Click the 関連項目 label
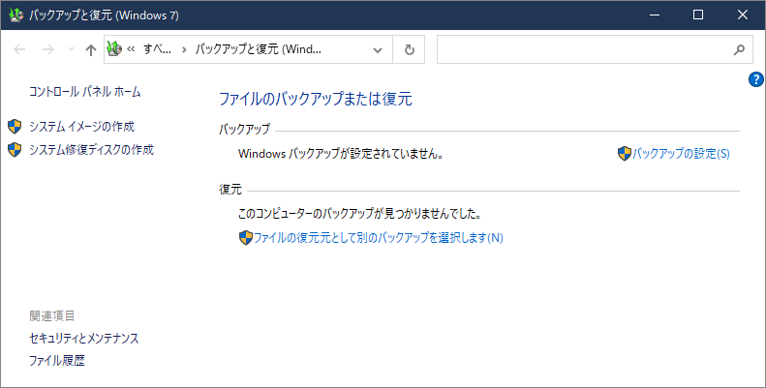The height and width of the screenshot is (388, 766). click(x=51, y=315)
